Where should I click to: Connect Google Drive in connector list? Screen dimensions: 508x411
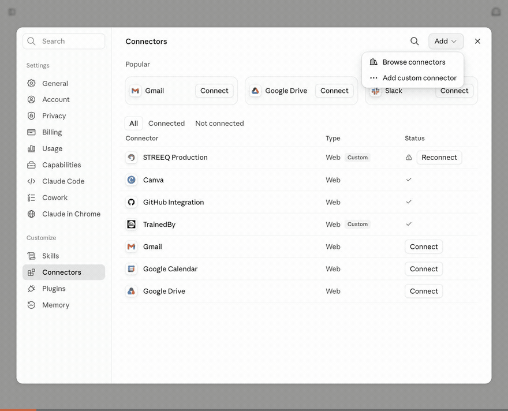coord(424,291)
